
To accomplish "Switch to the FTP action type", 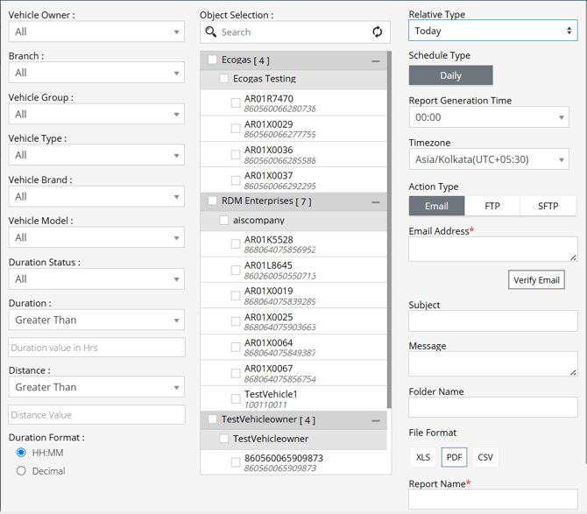I will tap(492, 207).
